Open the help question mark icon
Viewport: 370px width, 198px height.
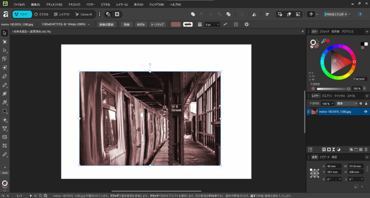[x=360, y=14]
